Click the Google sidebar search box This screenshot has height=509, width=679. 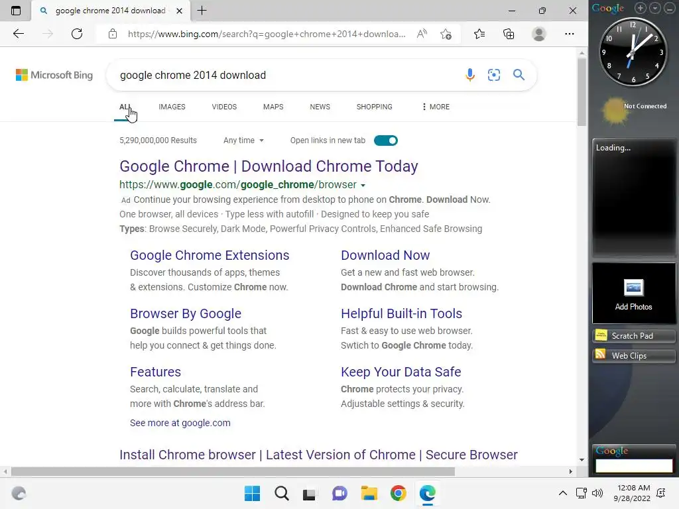coord(633,465)
